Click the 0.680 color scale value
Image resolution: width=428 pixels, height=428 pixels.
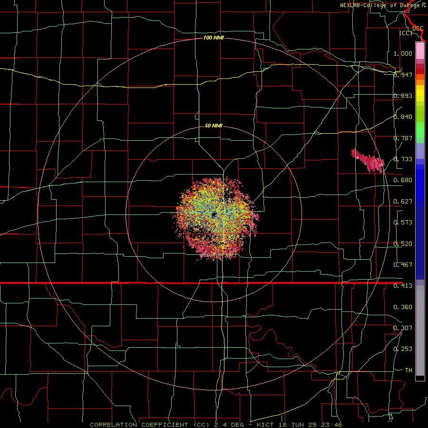pos(403,180)
